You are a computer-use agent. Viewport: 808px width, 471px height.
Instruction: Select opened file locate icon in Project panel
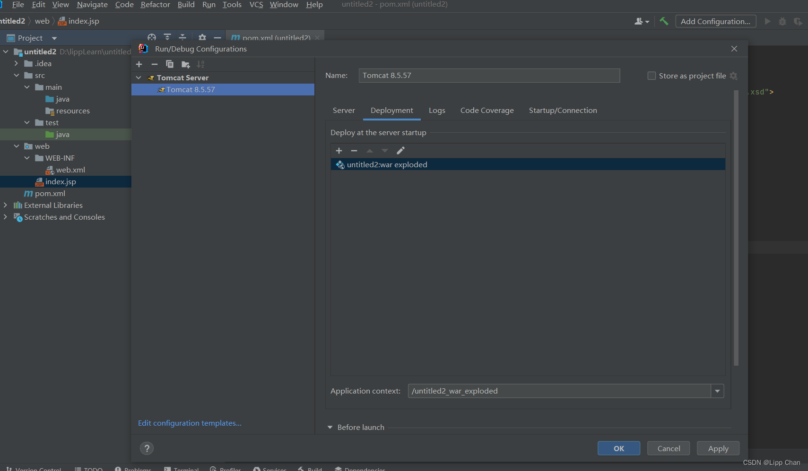(x=152, y=37)
